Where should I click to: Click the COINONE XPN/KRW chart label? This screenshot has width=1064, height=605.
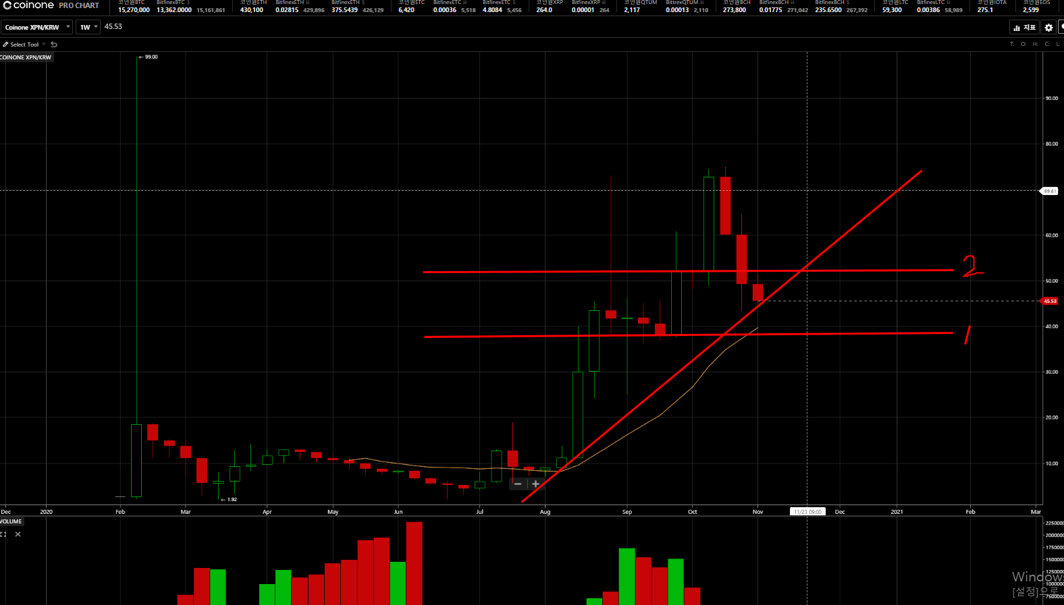pos(26,57)
